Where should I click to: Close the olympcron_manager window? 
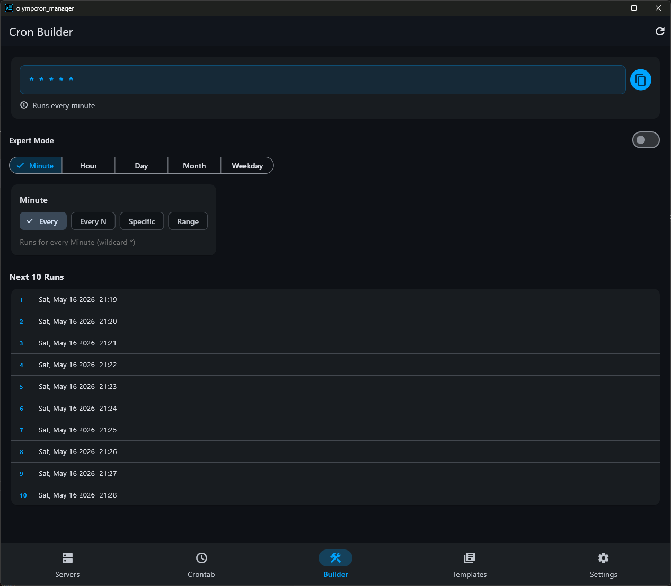click(658, 8)
